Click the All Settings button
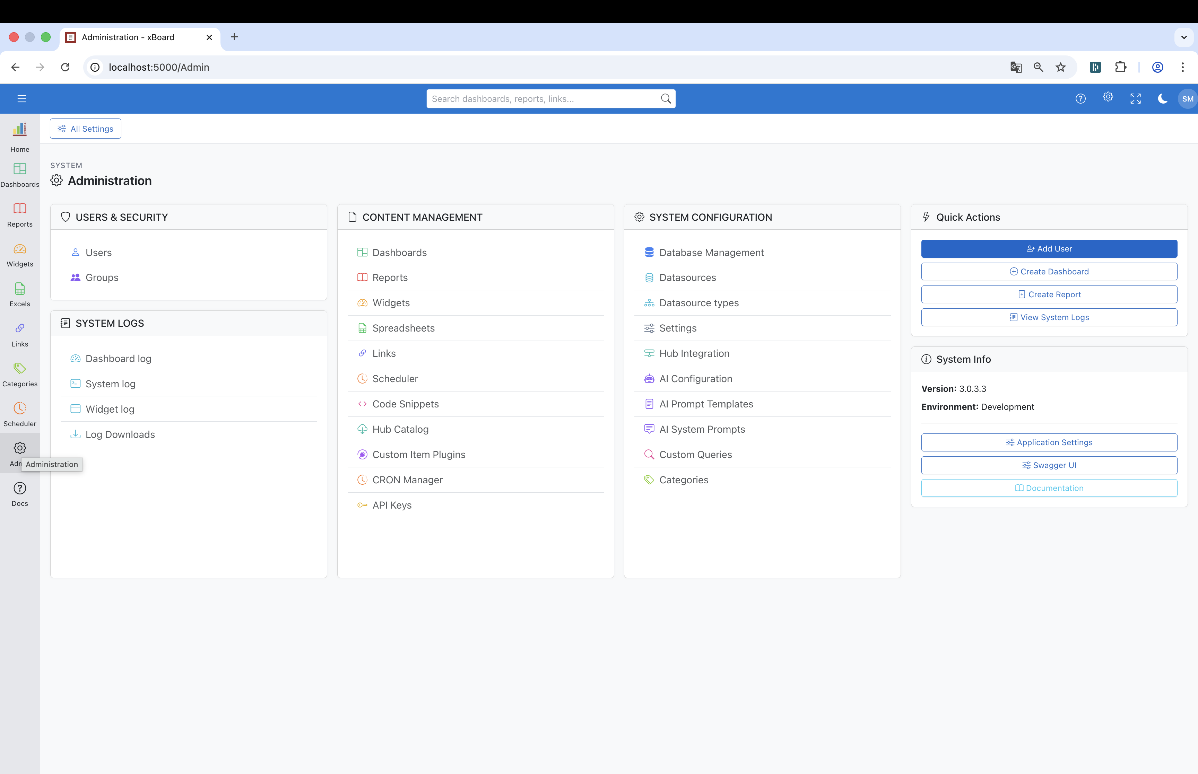1198x774 pixels. click(86, 129)
